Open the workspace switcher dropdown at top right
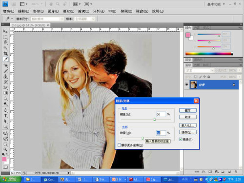The image size is (244, 183). (216, 4)
